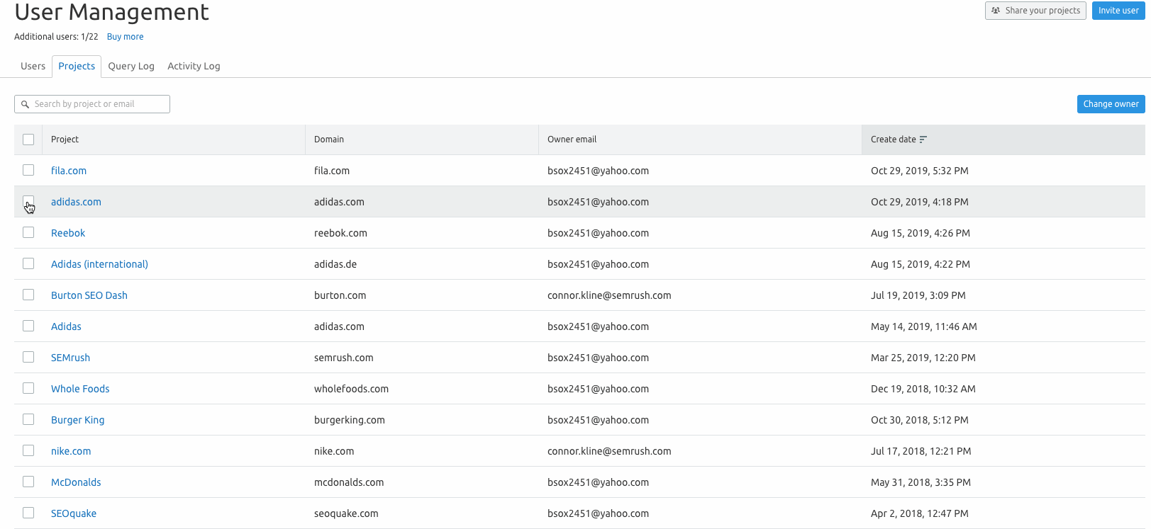Screen dimensions: 1151x529
Task: Open the Burger King project link
Action: [77, 420]
